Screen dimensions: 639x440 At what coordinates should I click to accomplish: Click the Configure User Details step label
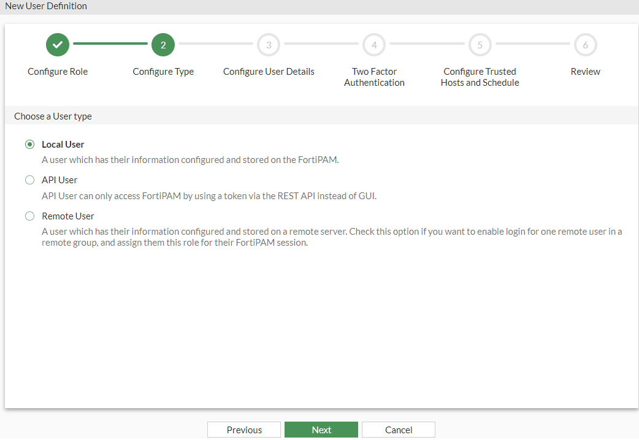[269, 71]
